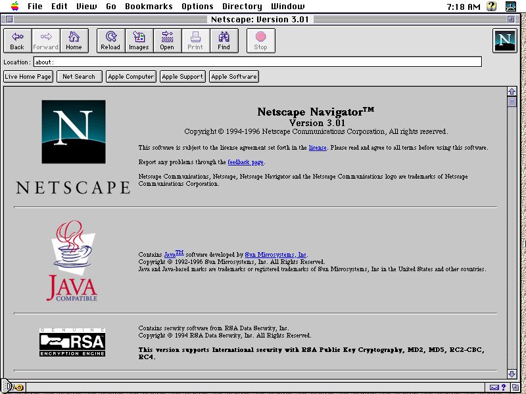Click the vertical scrollbar thumb
This screenshot has width=526, height=394.
pos(512,102)
